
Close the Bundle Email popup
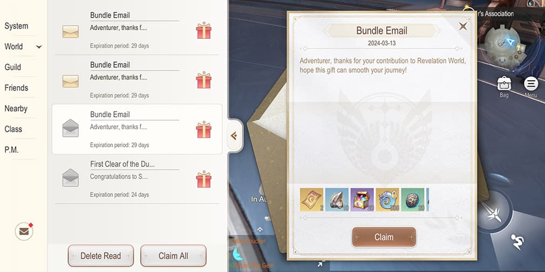coord(463,26)
